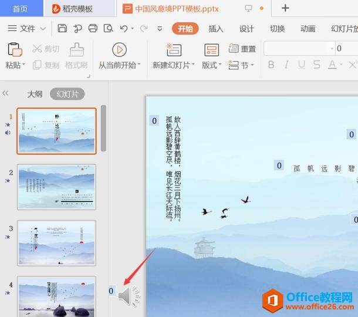
Task: Click the 版式 layout icon
Action: pos(211,50)
